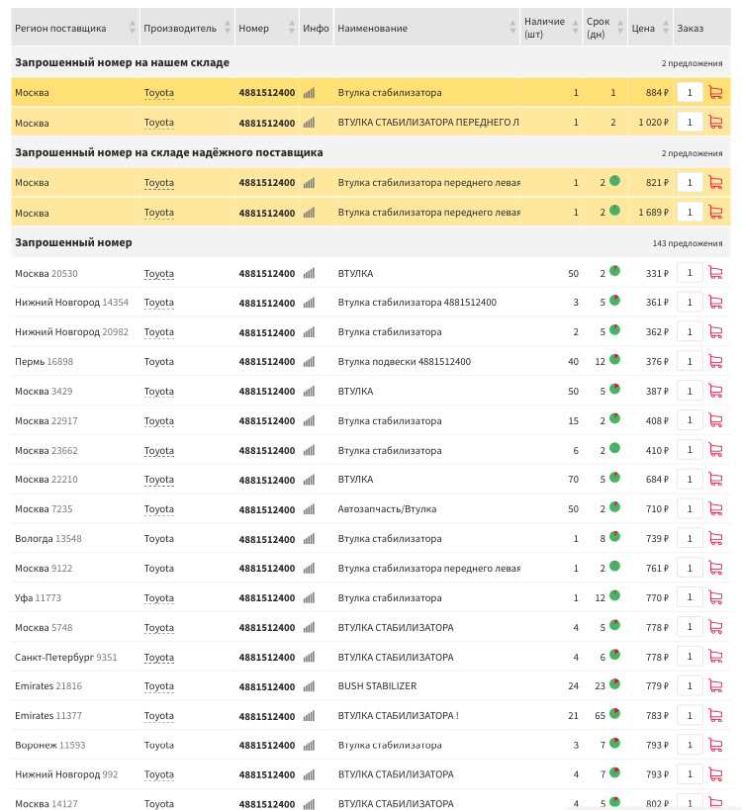Viewport: 742px width, 810px height.
Task: Click delivery probability dot for Москва 9122 row
Action: [x=614, y=566]
